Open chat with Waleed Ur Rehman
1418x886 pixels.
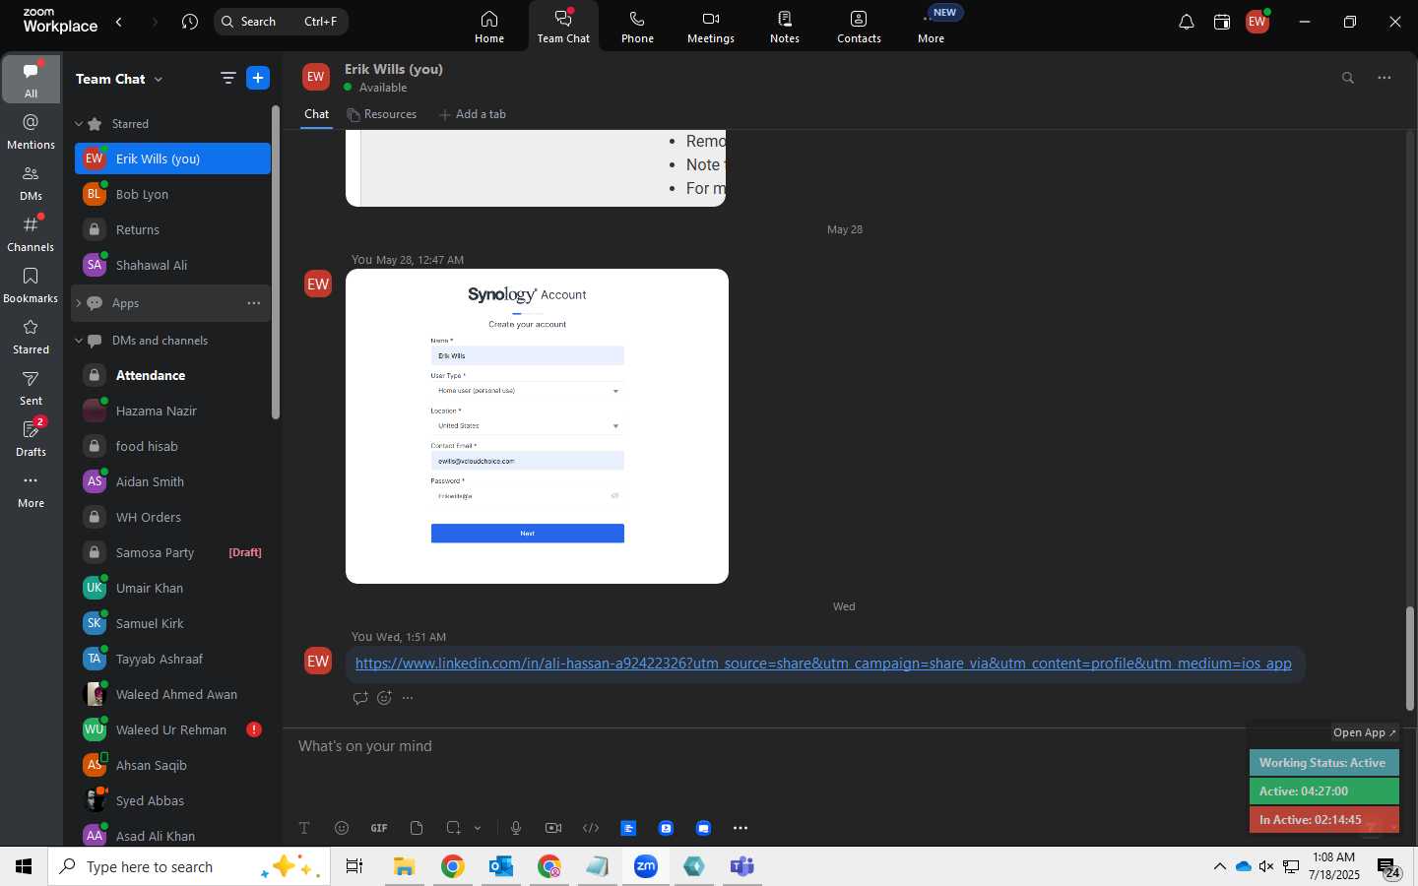tap(172, 729)
